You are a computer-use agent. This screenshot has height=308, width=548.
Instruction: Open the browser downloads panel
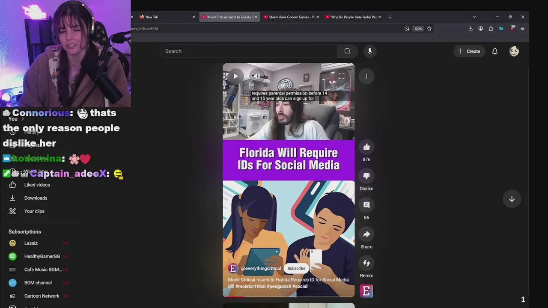pos(471,29)
